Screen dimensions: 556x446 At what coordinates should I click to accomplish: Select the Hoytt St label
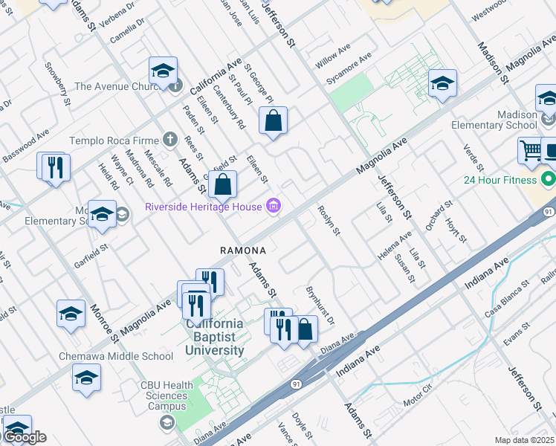point(456,230)
